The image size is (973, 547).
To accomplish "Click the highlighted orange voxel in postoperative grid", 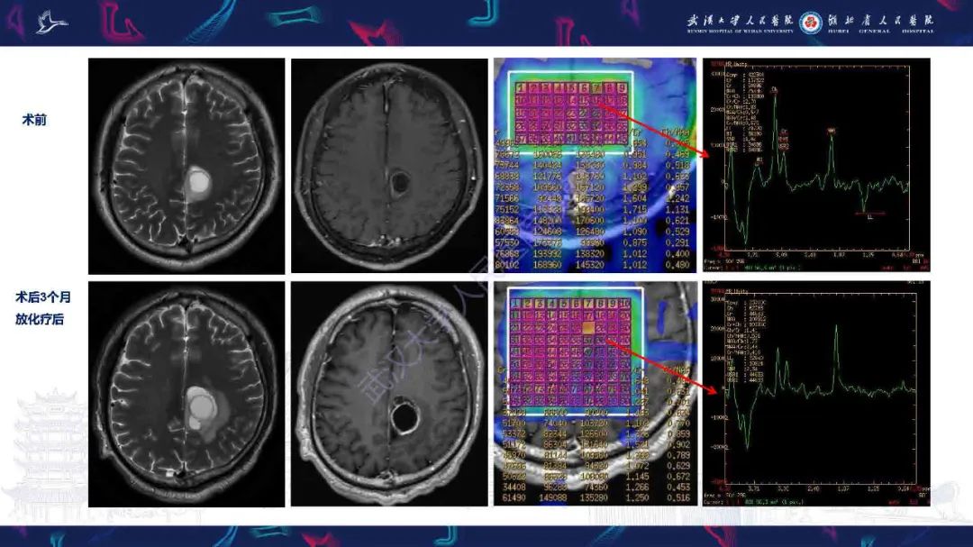I will click(x=587, y=326).
